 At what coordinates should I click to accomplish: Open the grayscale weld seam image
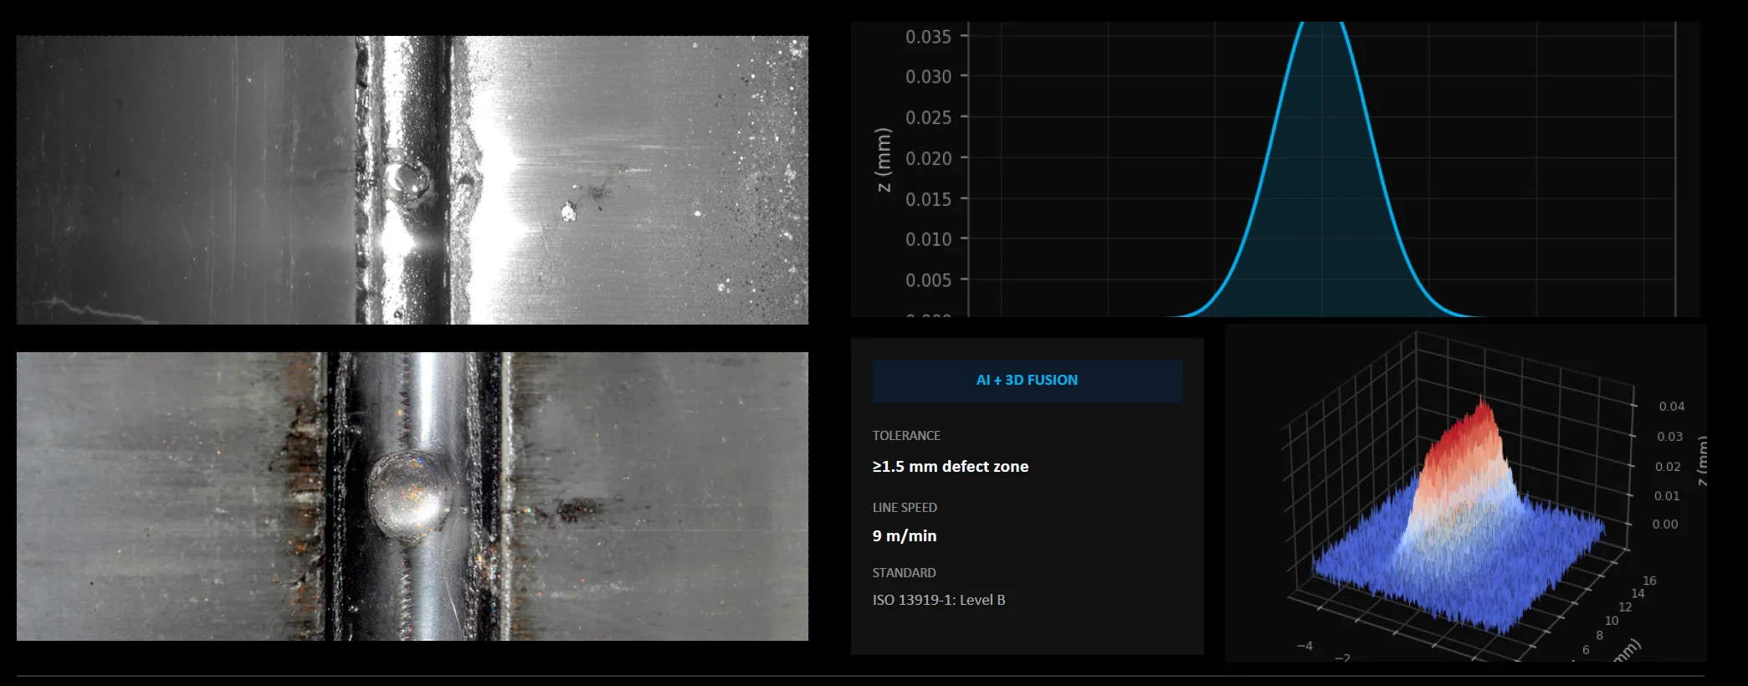[x=413, y=180]
